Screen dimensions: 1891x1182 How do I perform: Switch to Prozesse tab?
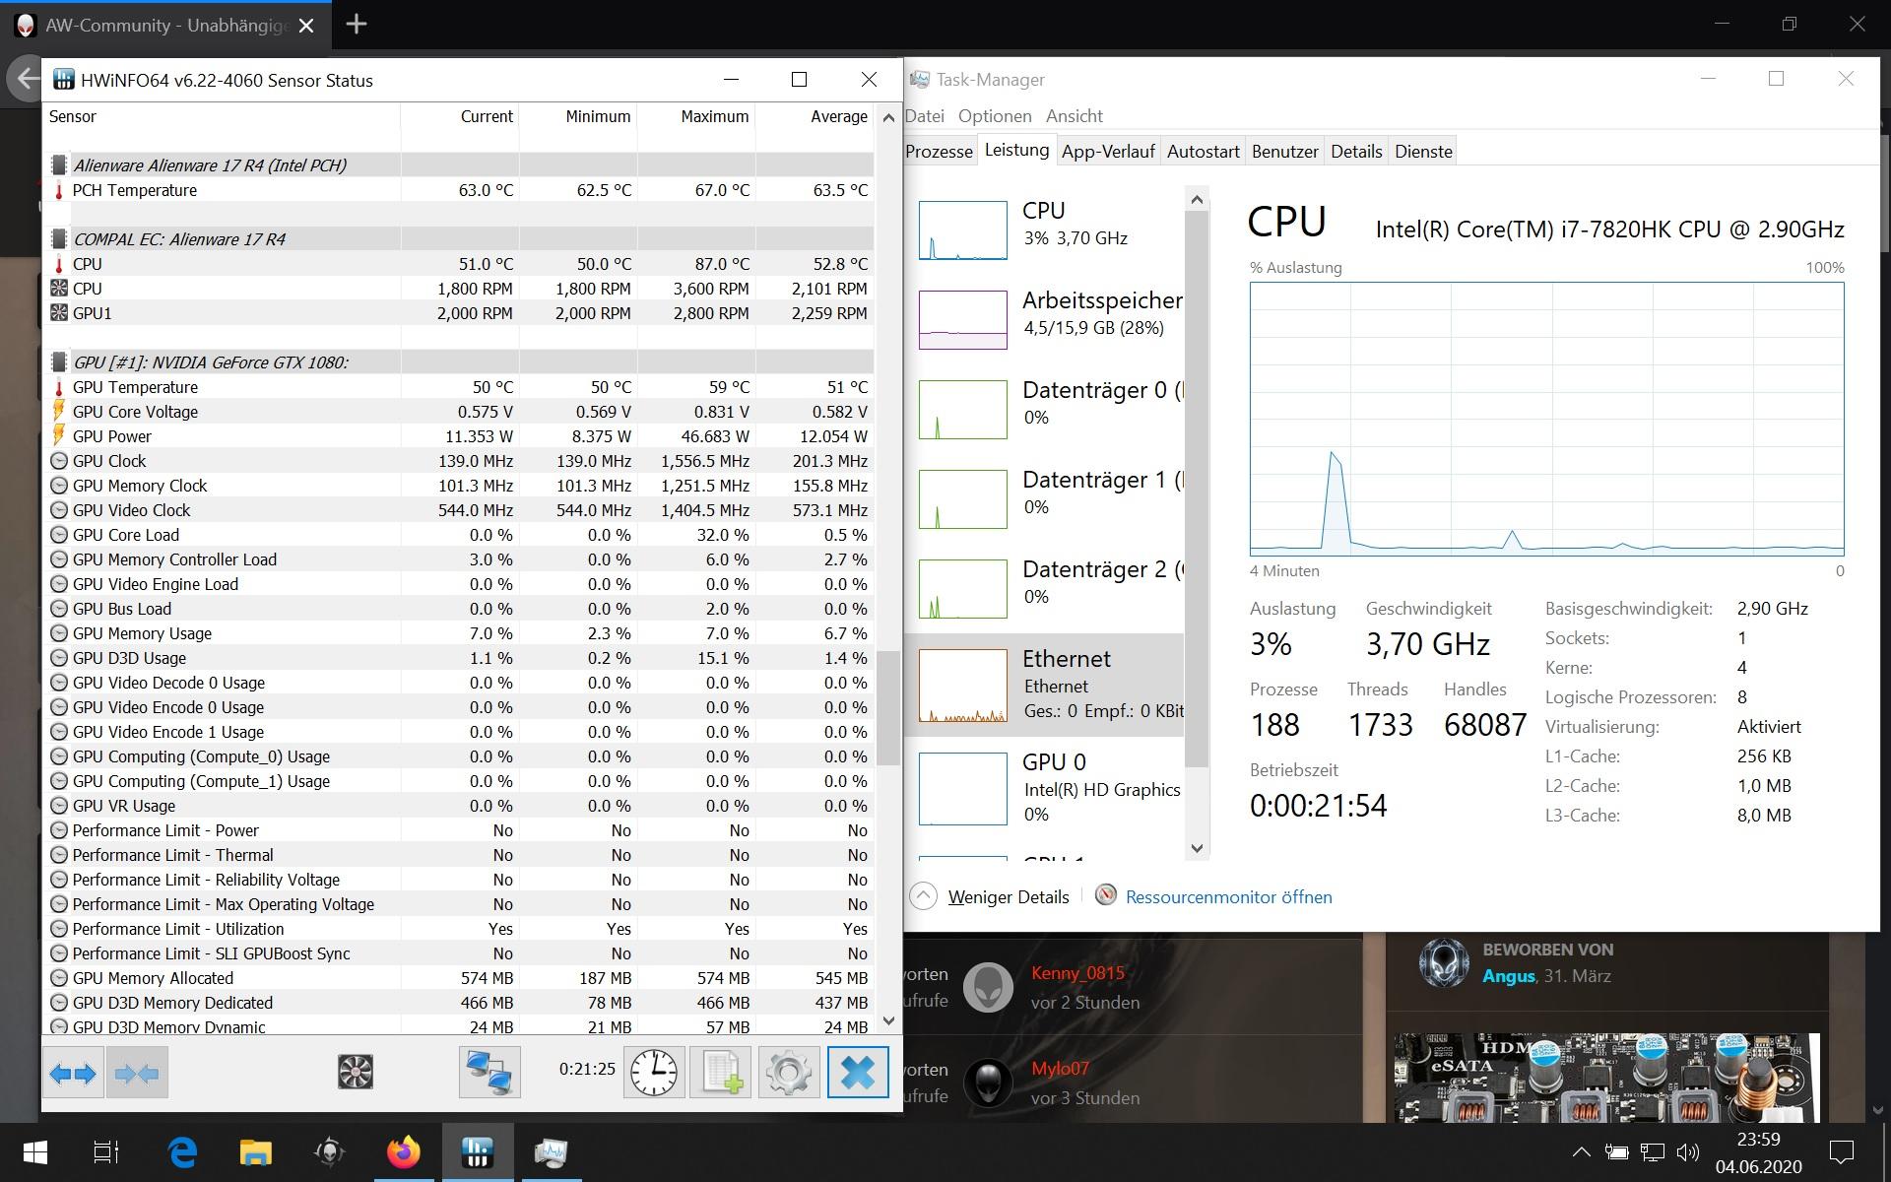pyautogui.click(x=939, y=152)
